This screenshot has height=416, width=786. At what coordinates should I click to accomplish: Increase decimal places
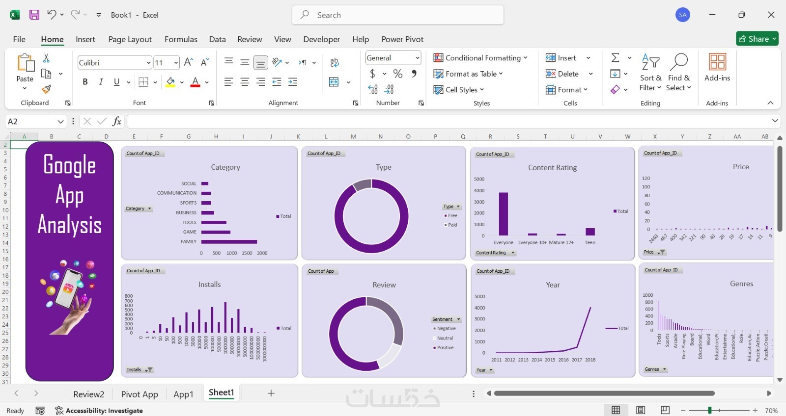click(373, 89)
